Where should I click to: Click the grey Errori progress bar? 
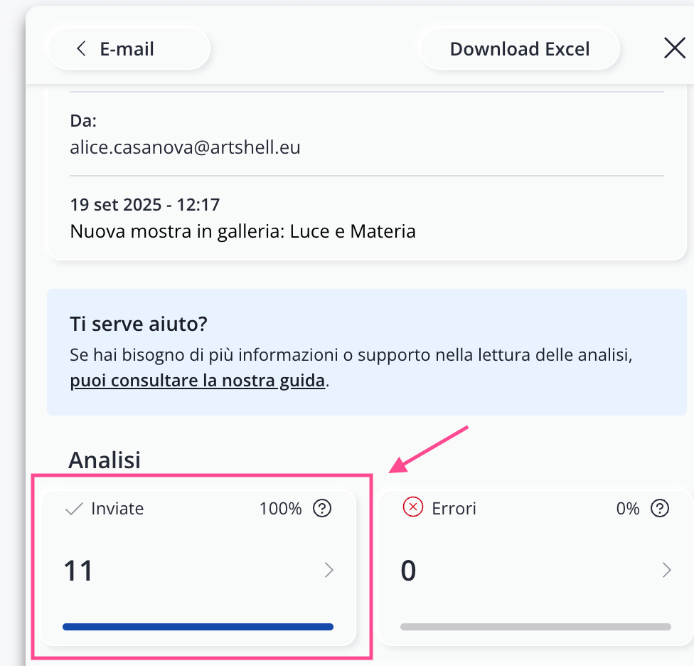point(535,627)
